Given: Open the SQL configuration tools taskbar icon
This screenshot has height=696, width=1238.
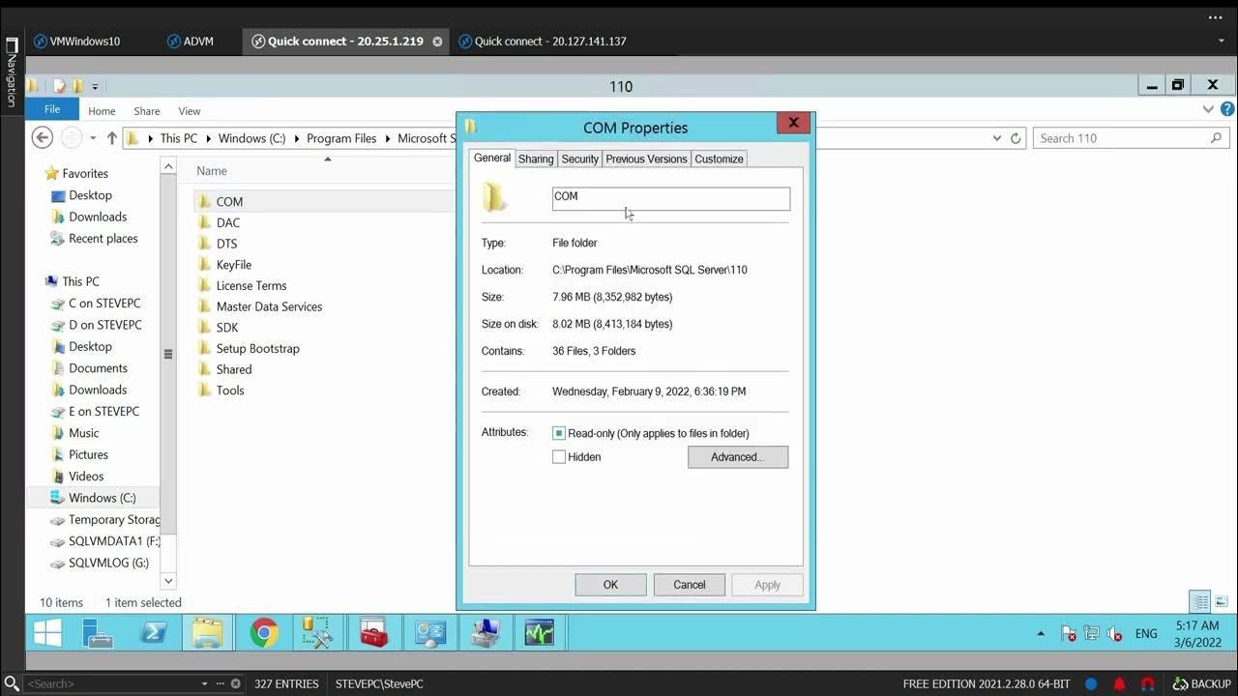Looking at the screenshot, I should click(x=318, y=633).
